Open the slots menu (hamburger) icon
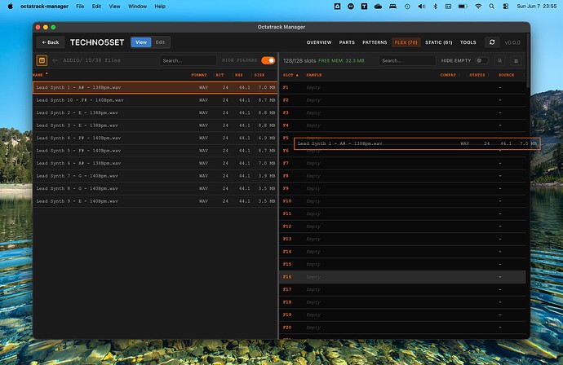Image resolution: width=563 pixels, height=365 pixels. (516, 61)
